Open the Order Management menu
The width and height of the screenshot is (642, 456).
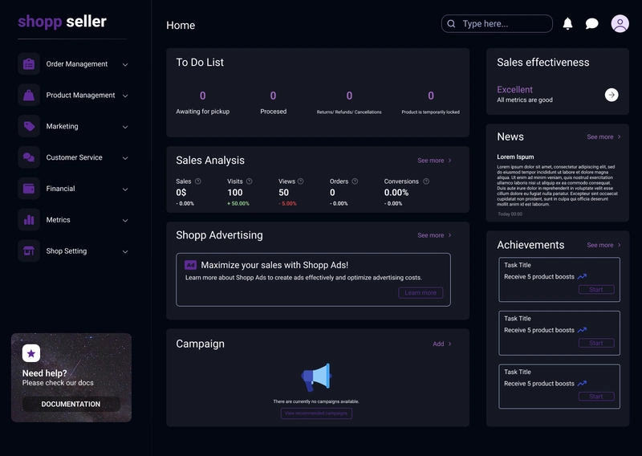(x=73, y=64)
